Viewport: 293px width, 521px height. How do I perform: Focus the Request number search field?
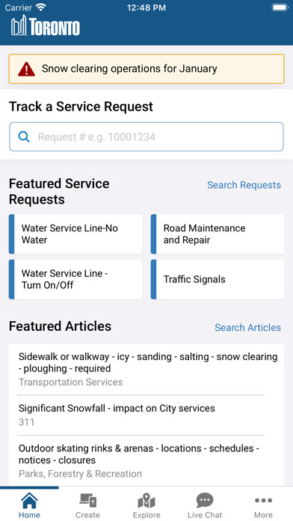pos(146,136)
